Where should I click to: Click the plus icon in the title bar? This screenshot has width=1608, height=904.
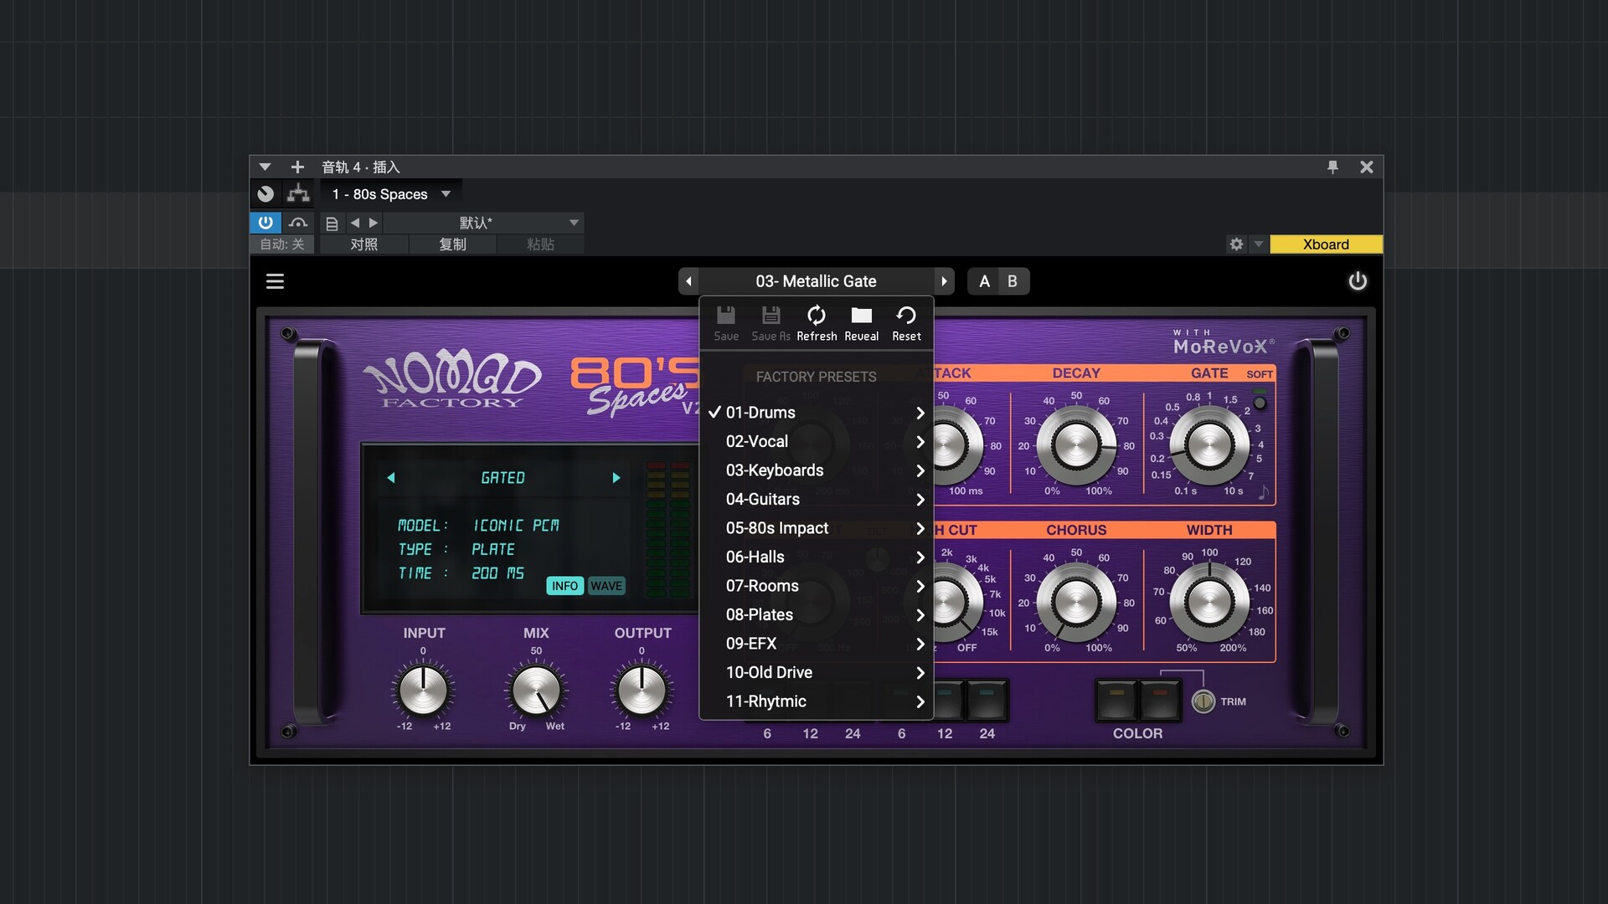[x=297, y=167]
